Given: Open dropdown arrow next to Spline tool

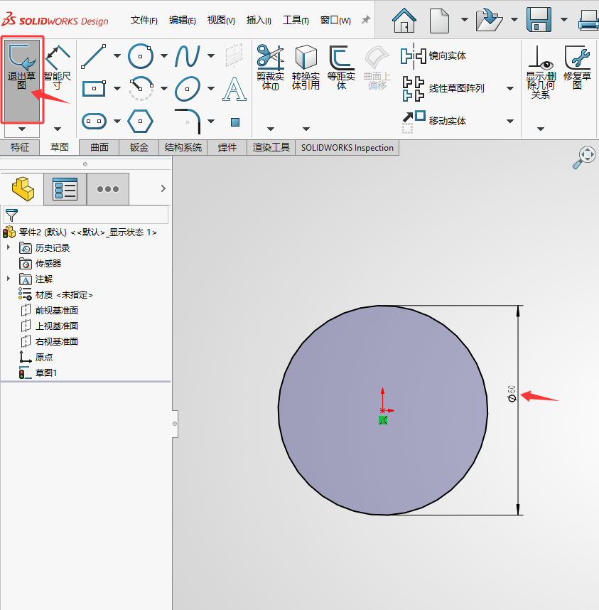Looking at the screenshot, I should tap(211, 56).
